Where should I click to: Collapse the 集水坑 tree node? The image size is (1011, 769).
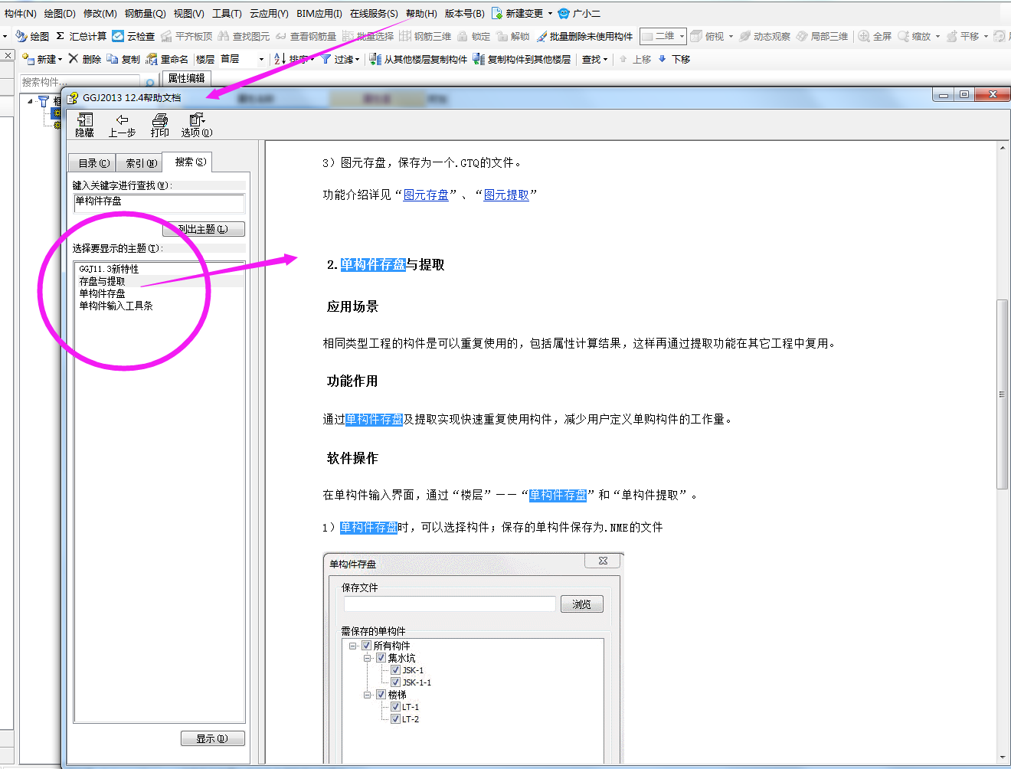367,658
